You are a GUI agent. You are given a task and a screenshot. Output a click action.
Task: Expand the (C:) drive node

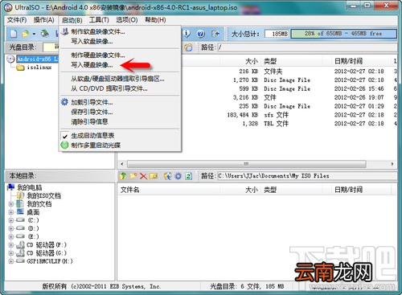click(11, 220)
